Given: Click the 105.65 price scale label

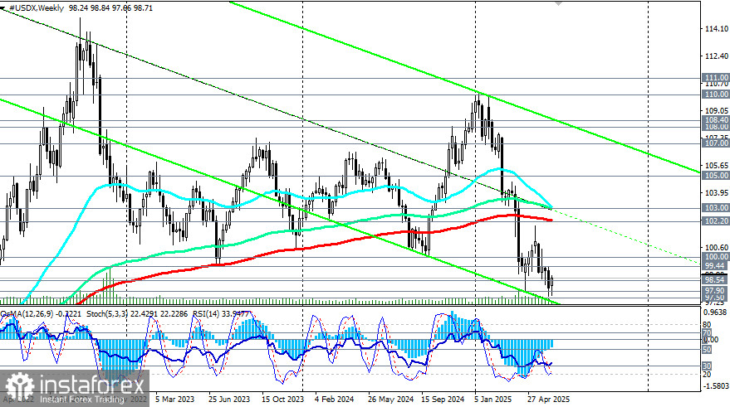Looking at the screenshot, I should click(x=716, y=166).
